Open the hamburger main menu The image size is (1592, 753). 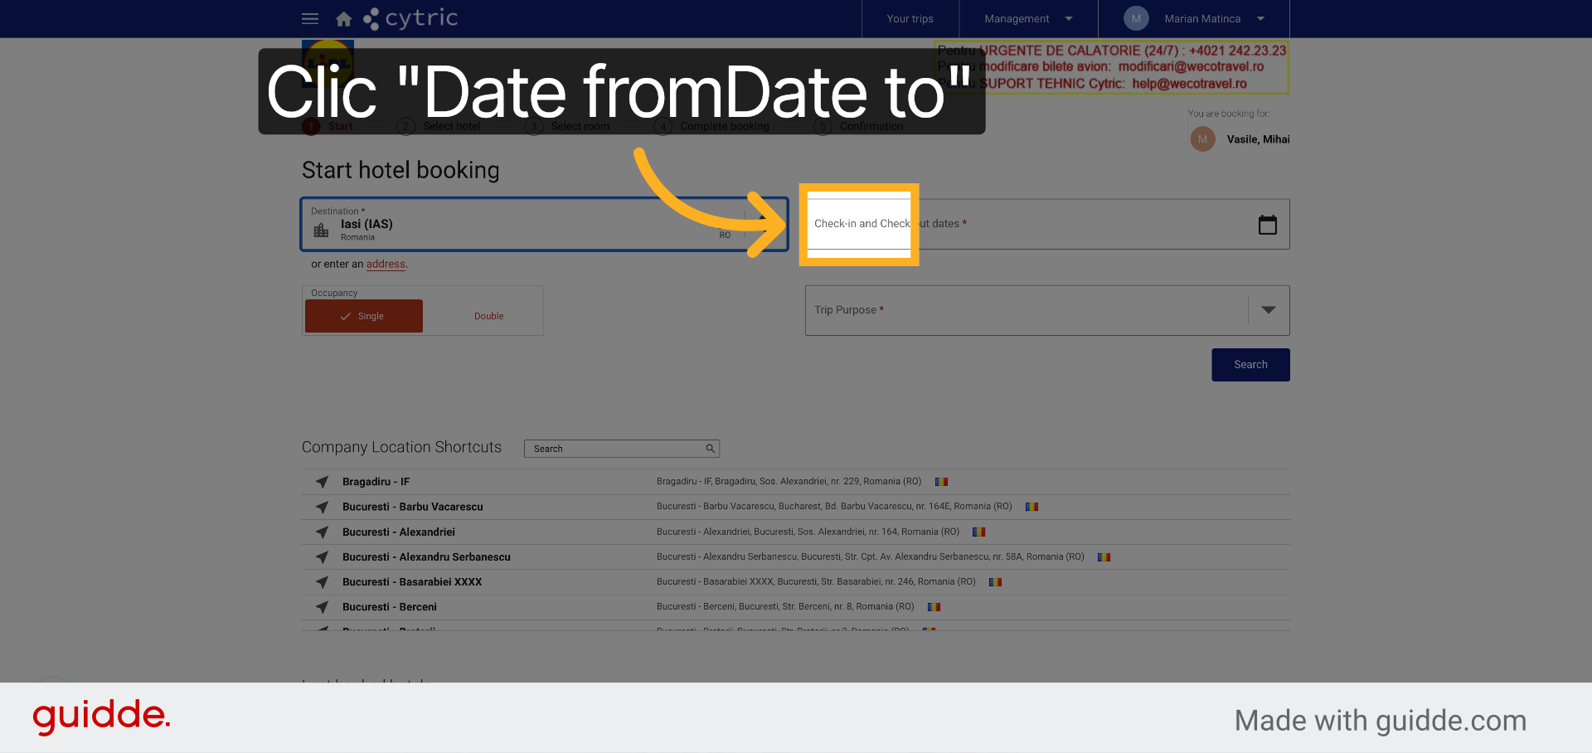coord(310,18)
